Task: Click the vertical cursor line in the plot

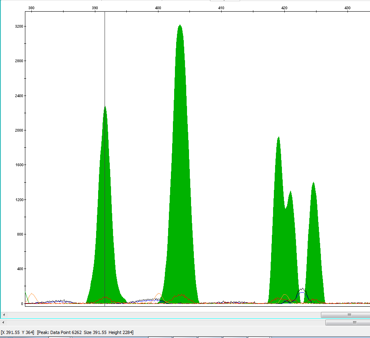Action: 105,60
